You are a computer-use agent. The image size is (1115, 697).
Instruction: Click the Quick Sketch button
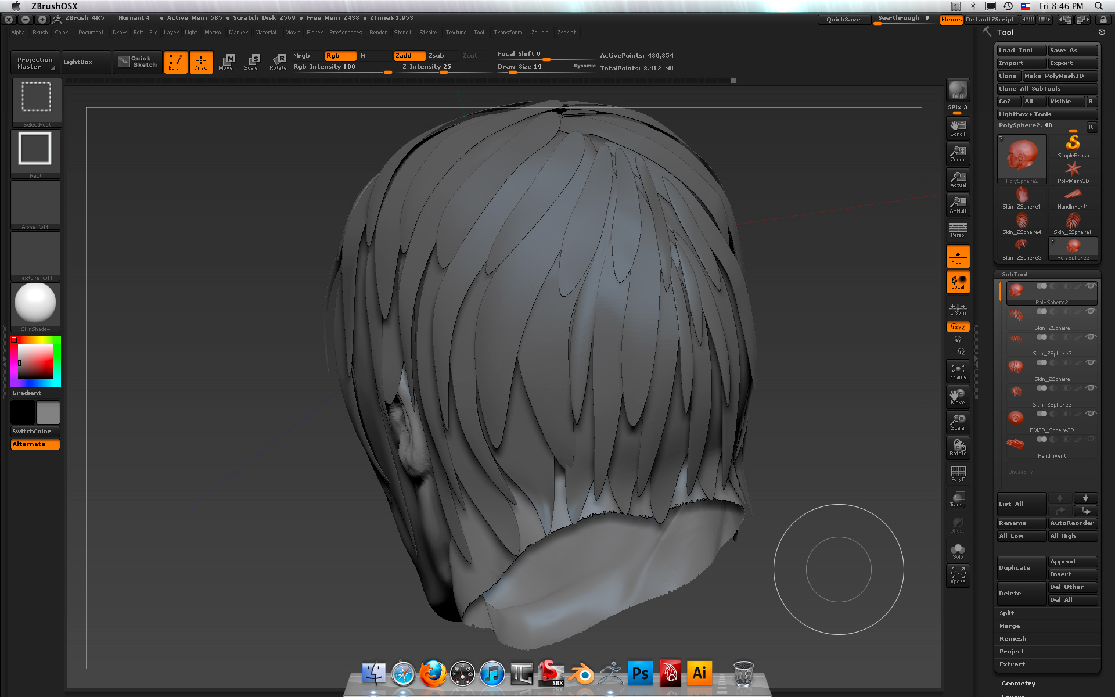(x=138, y=62)
